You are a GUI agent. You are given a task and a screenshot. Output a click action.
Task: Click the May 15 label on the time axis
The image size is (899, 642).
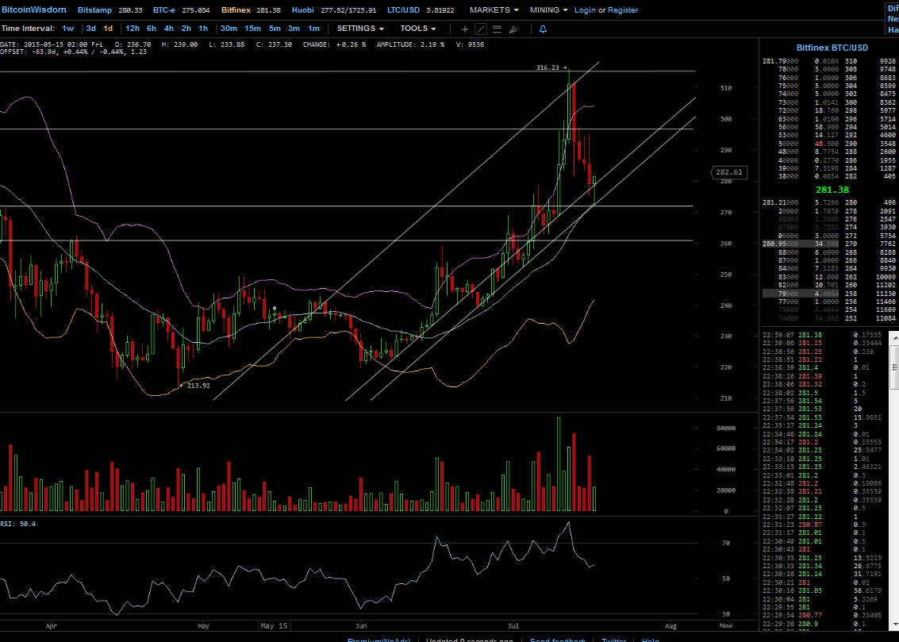(274, 626)
